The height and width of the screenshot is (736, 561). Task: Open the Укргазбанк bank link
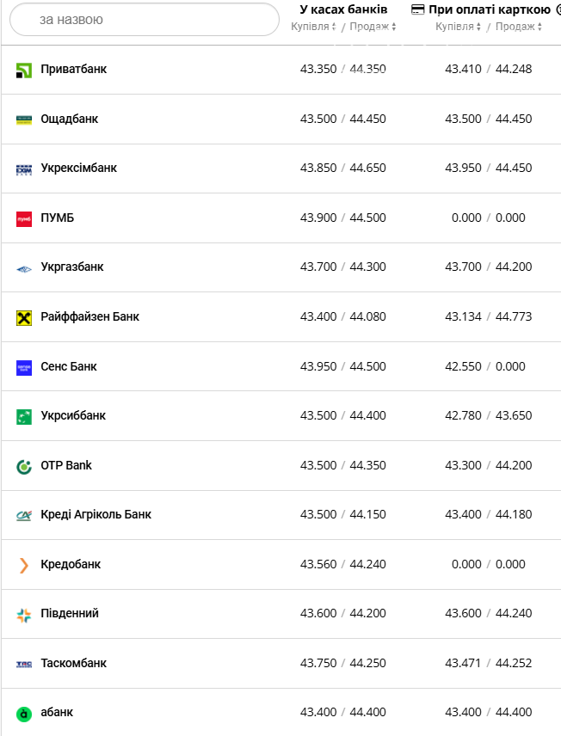pyautogui.click(x=72, y=267)
